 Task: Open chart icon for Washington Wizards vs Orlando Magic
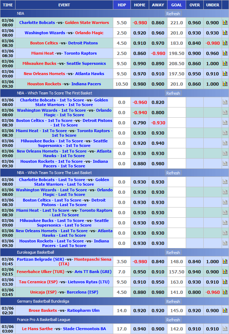(225, 33)
